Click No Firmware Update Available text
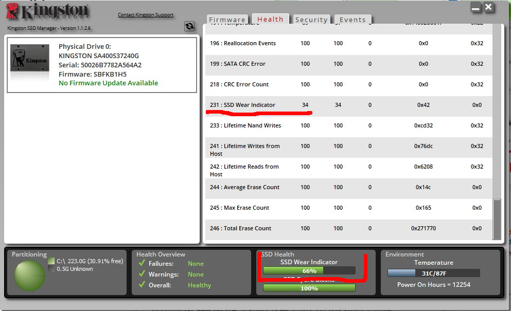This screenshot has width=511, height=311. (x=108, y=83)
